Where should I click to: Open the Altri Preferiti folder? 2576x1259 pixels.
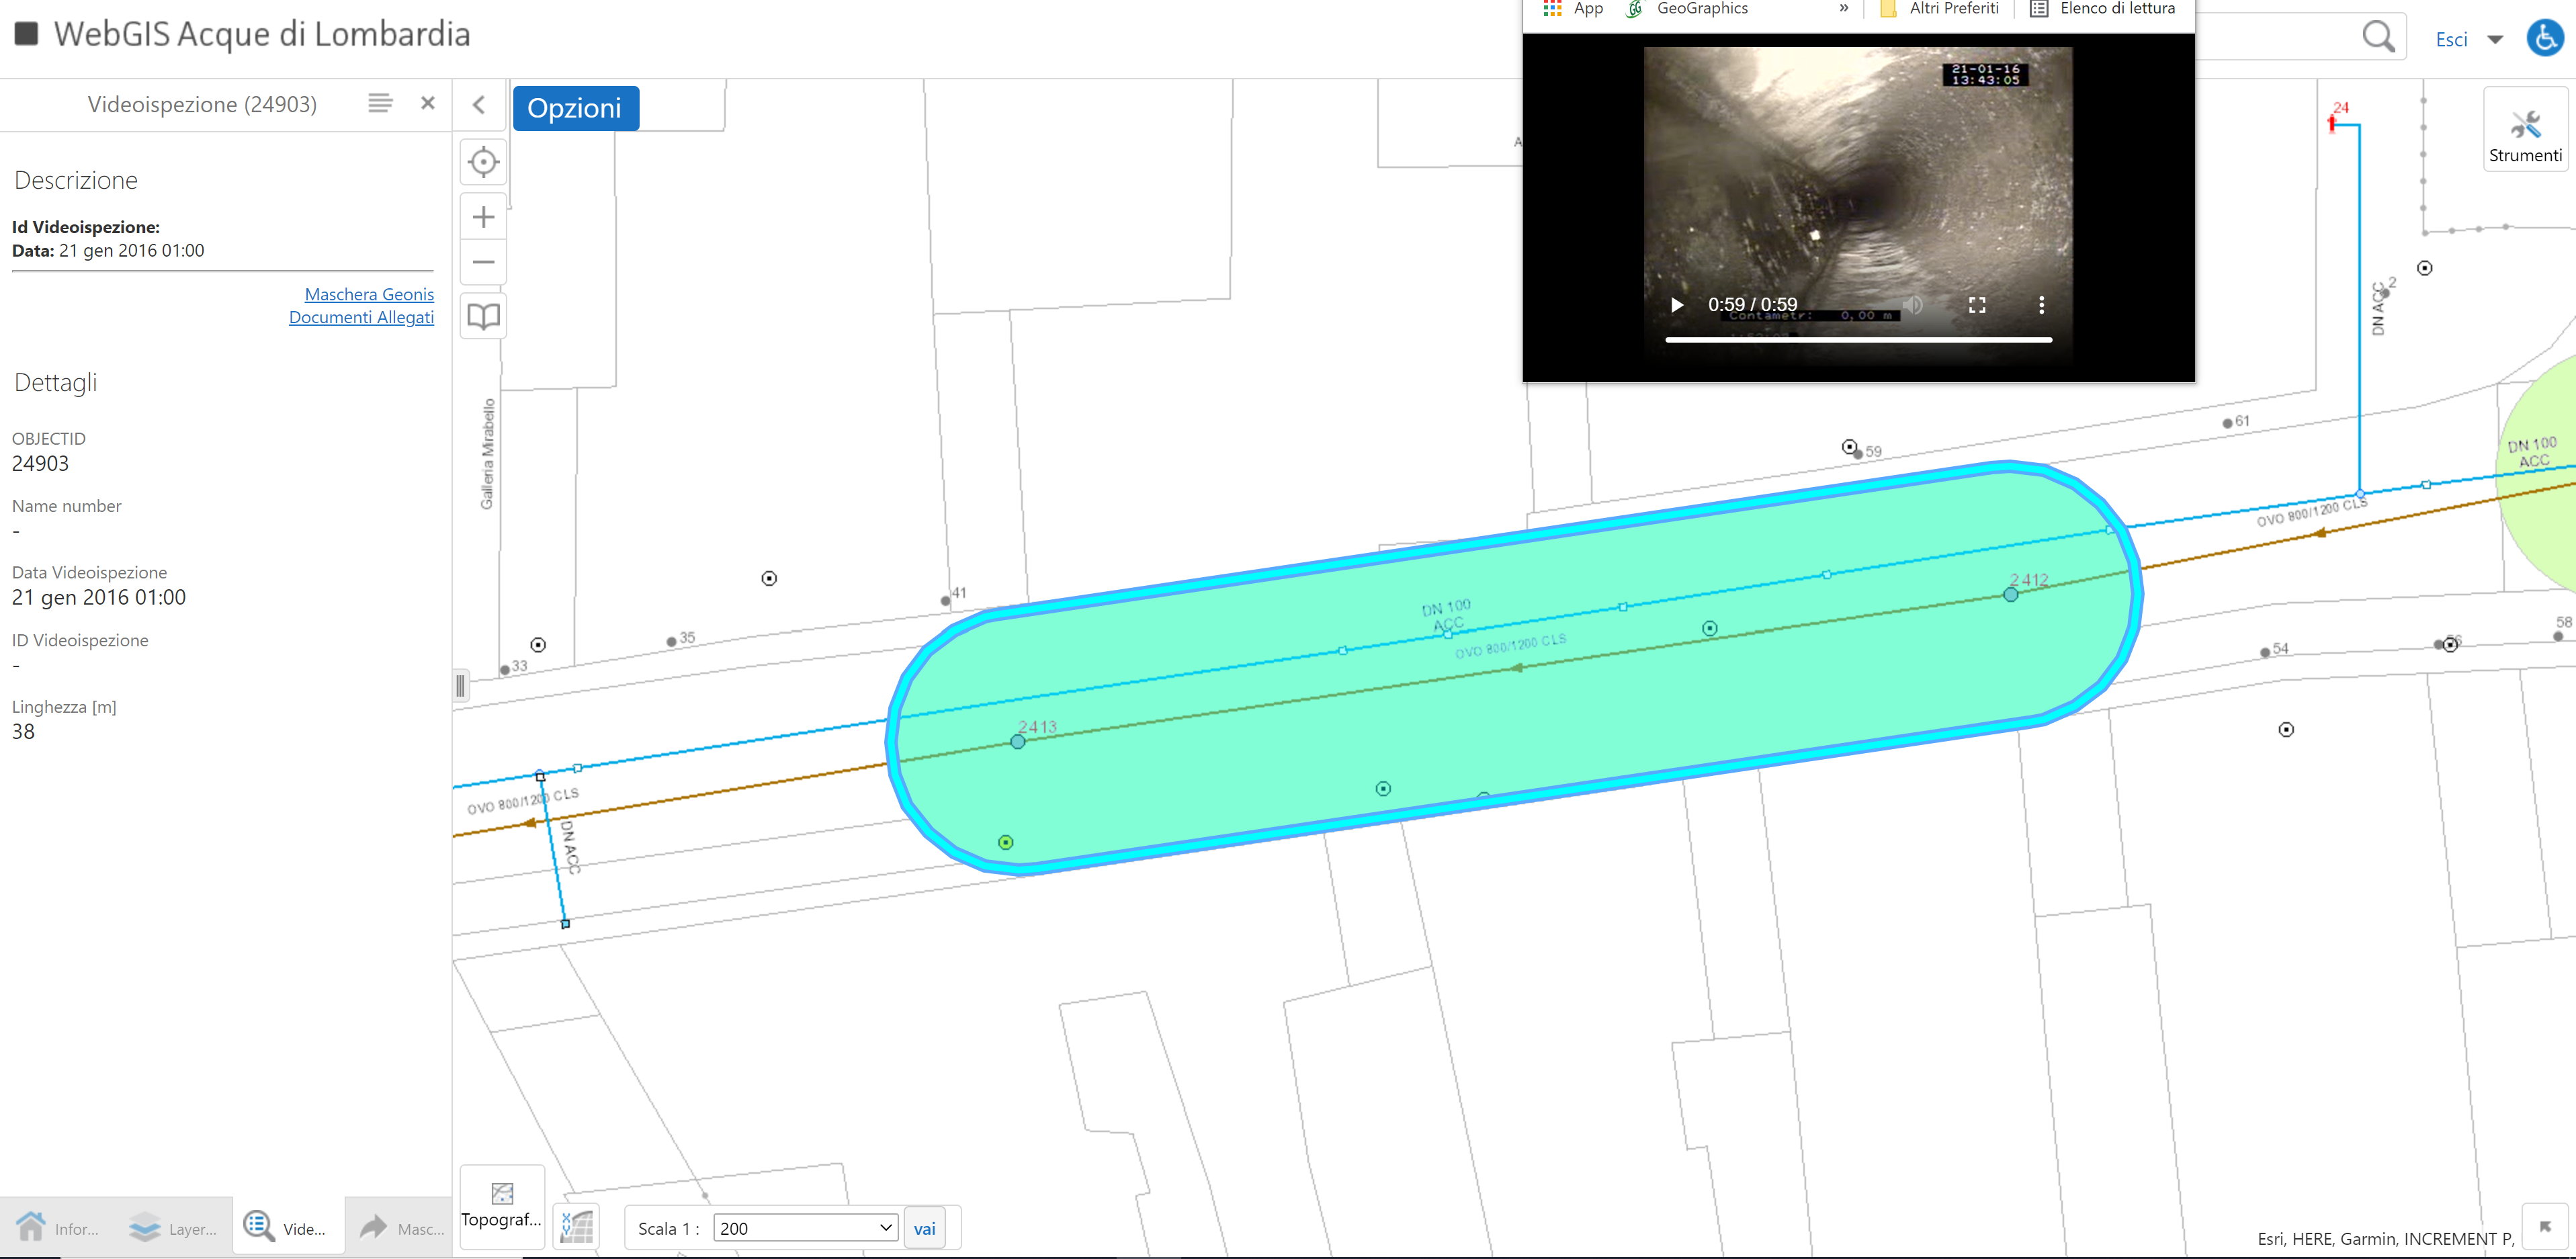(x=1940, y=9)
